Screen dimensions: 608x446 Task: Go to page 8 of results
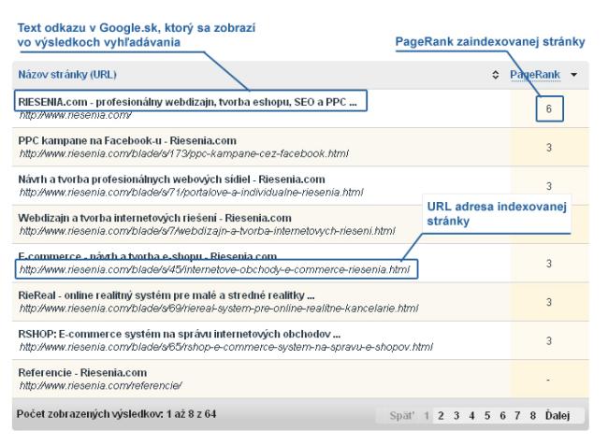coord(533,416)
